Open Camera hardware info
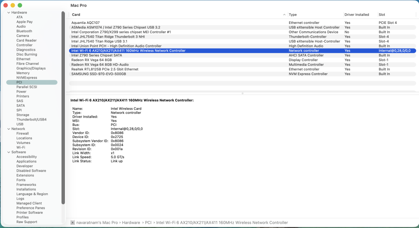 click(x=23, y=36)
